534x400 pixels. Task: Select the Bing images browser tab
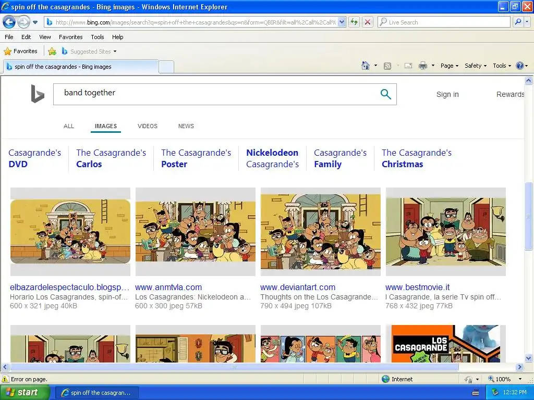[x=81, y=67]
